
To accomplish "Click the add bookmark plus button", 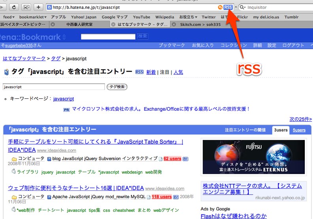I will [x=38, y=8].
